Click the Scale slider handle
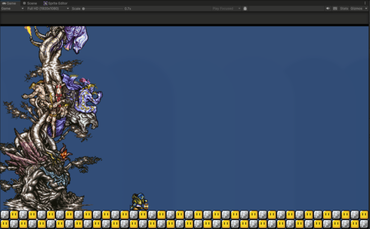 click(x=84, y=8)
